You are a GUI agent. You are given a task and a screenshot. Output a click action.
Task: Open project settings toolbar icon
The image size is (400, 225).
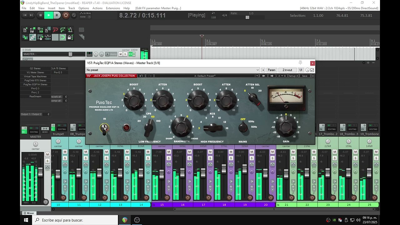[x=48, y=30]
